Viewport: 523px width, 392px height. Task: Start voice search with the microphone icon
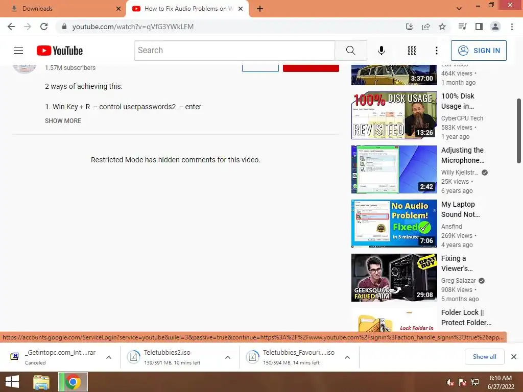381,51
